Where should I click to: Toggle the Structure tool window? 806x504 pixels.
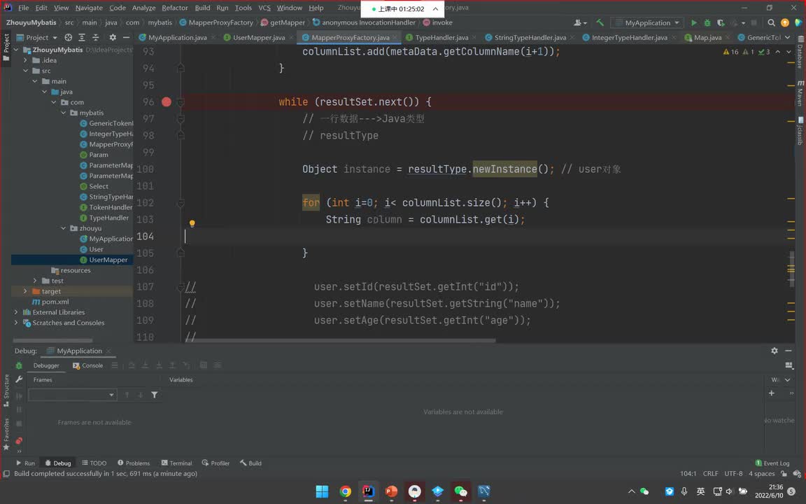point(6,390)
